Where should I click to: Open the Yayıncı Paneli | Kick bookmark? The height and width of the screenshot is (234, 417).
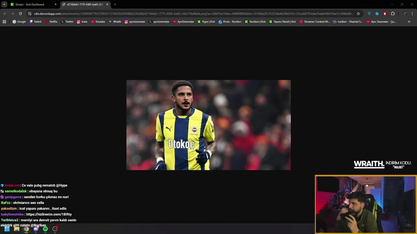(x=282, y=22)
